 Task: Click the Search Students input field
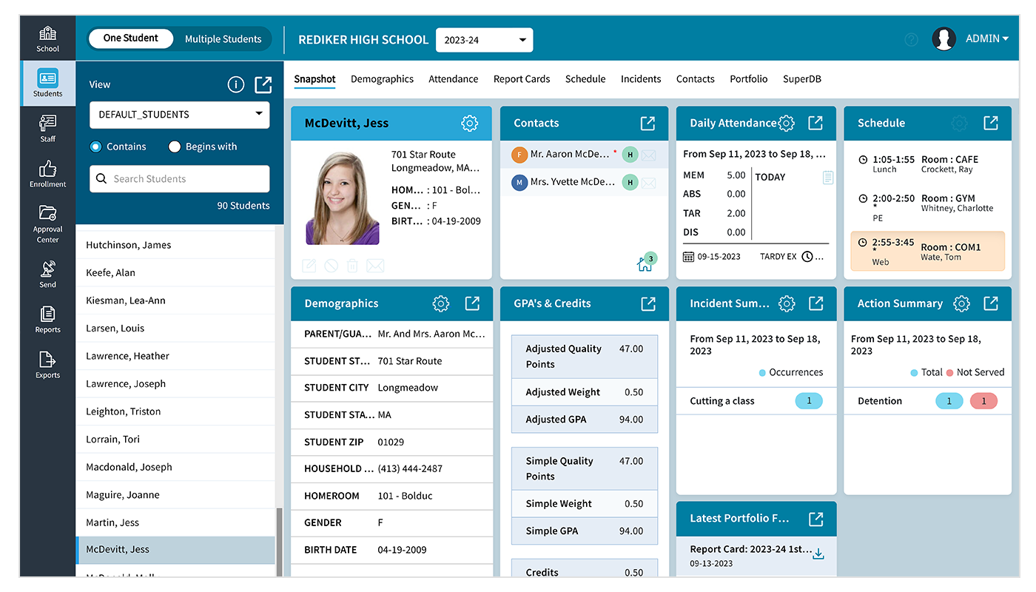179,179
